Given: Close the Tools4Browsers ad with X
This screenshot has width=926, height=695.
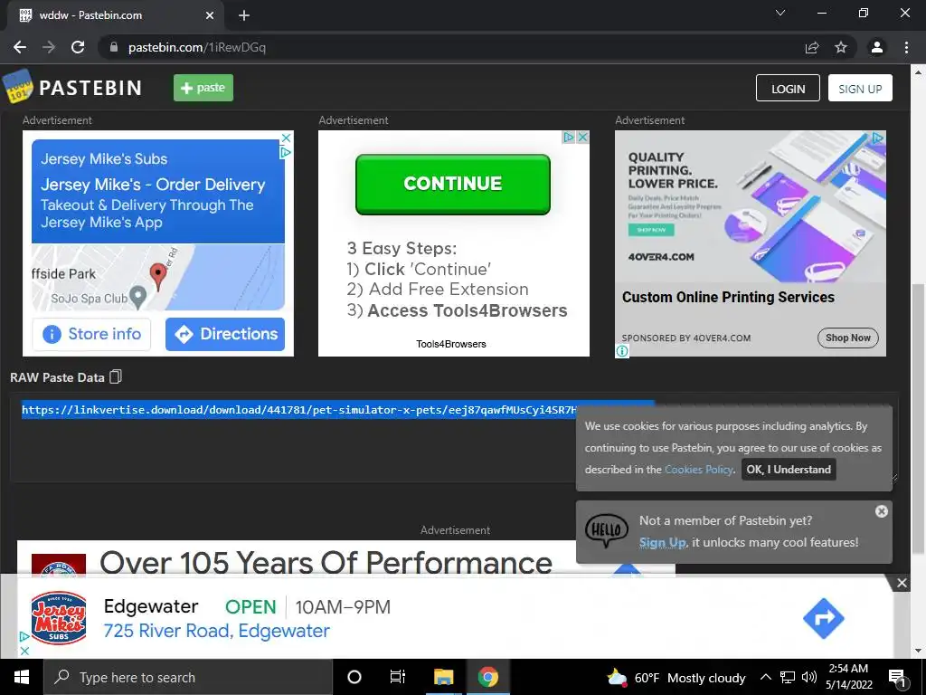Looking at the screenshot, I should click(x=582, y=138).
